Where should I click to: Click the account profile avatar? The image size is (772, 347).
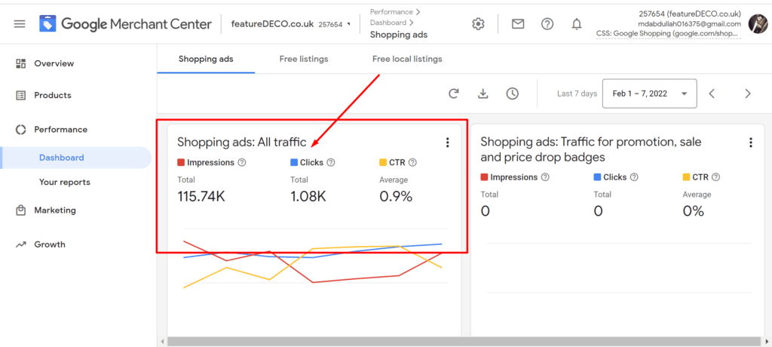758,23
